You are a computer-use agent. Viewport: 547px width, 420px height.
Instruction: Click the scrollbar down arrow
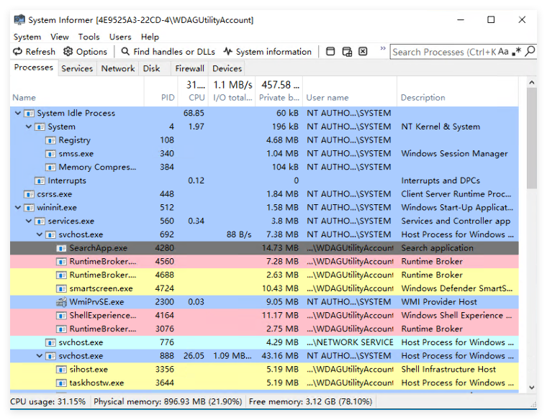point(532,387)
